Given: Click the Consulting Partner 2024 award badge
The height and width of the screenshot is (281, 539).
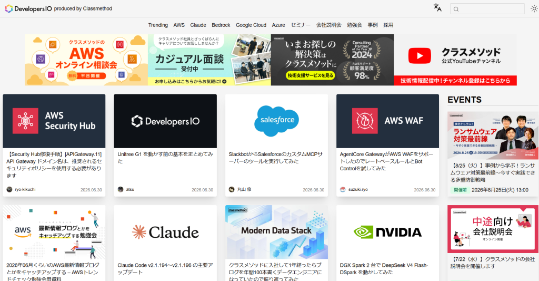Looking at the screenshot, I should (x=362, y=50).
